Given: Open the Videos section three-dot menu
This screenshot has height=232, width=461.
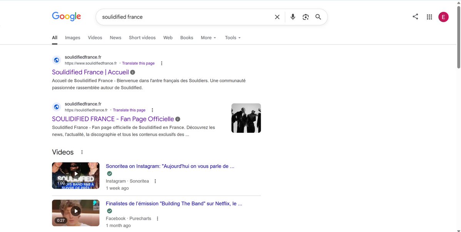Looking at the screenshot, I should pos(82,152).
